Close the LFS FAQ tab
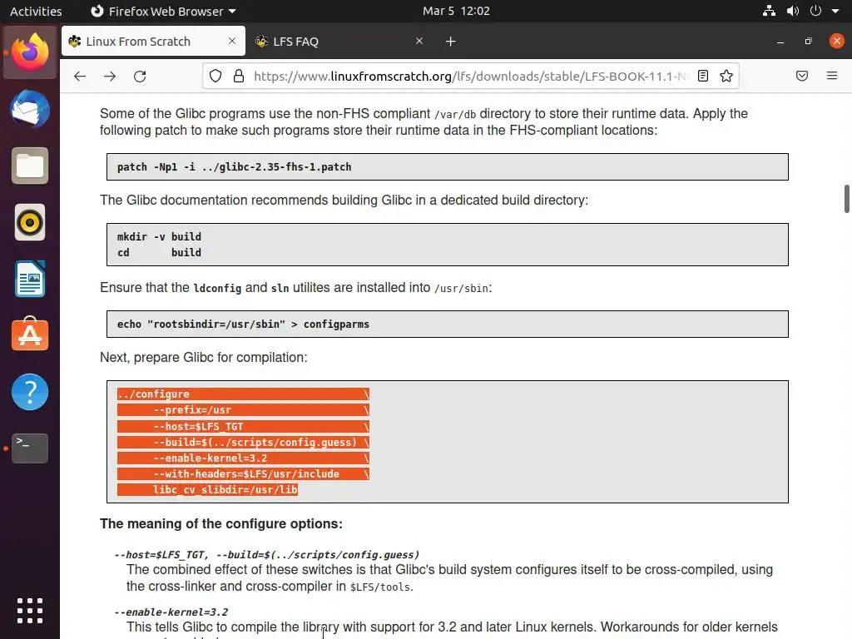This screenshot has height=639, width=852. (419, 41)
